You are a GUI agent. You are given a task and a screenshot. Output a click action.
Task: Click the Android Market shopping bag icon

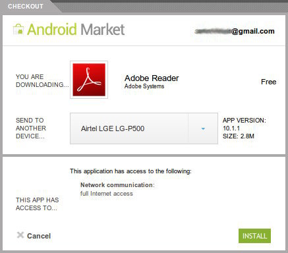pyautogui.click(x=18, y=30)
